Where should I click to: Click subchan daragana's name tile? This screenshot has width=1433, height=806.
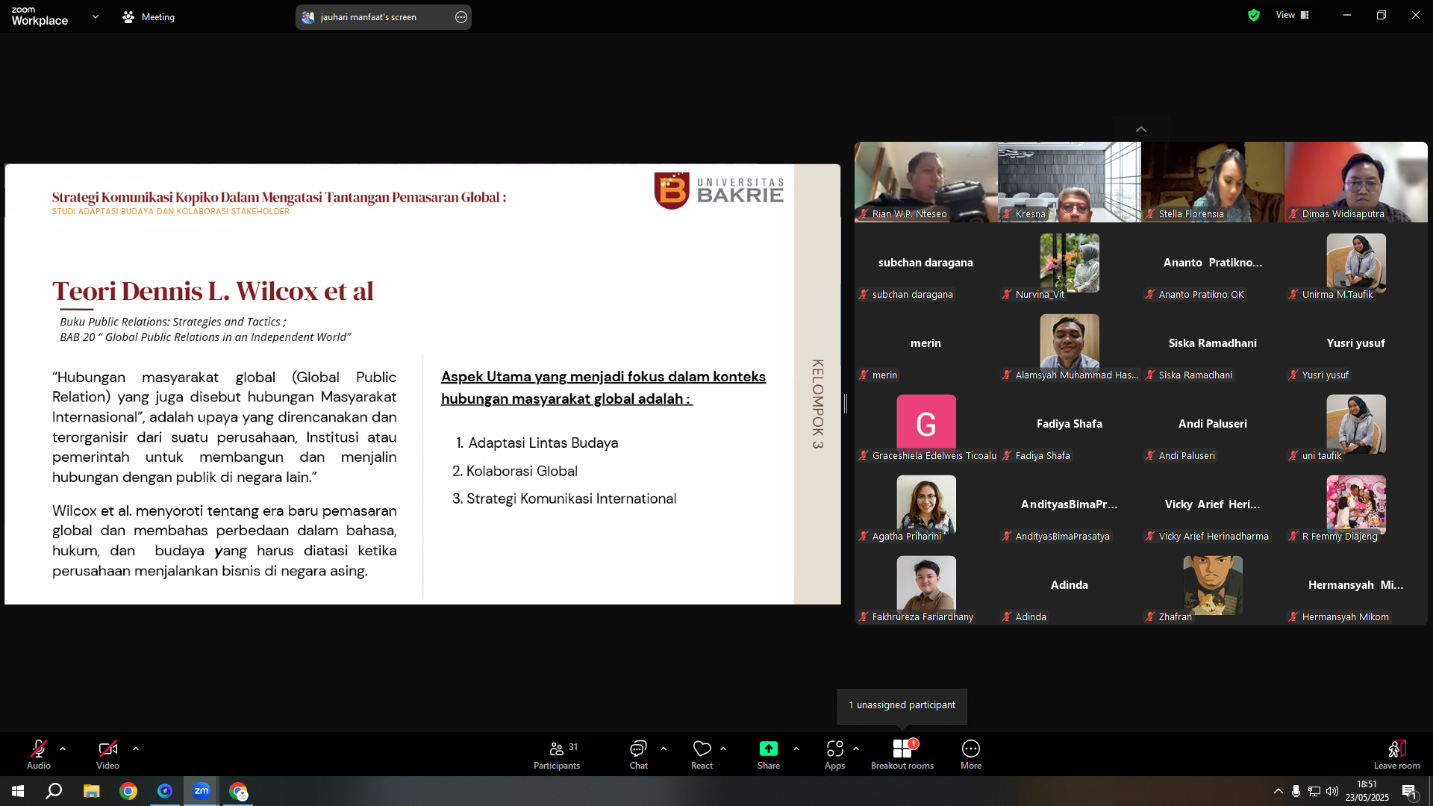pyautogui.click(x=925, y=263)
